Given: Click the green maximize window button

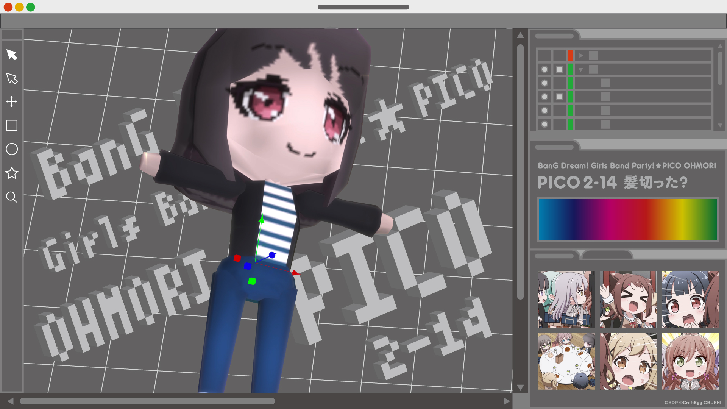Looking at the screenshot, I should tap(31, 7).
